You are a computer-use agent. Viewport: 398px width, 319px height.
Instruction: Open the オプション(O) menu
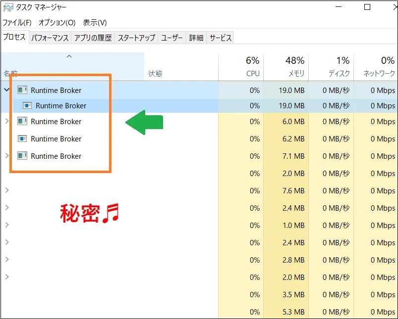click(x=57, y=23)
